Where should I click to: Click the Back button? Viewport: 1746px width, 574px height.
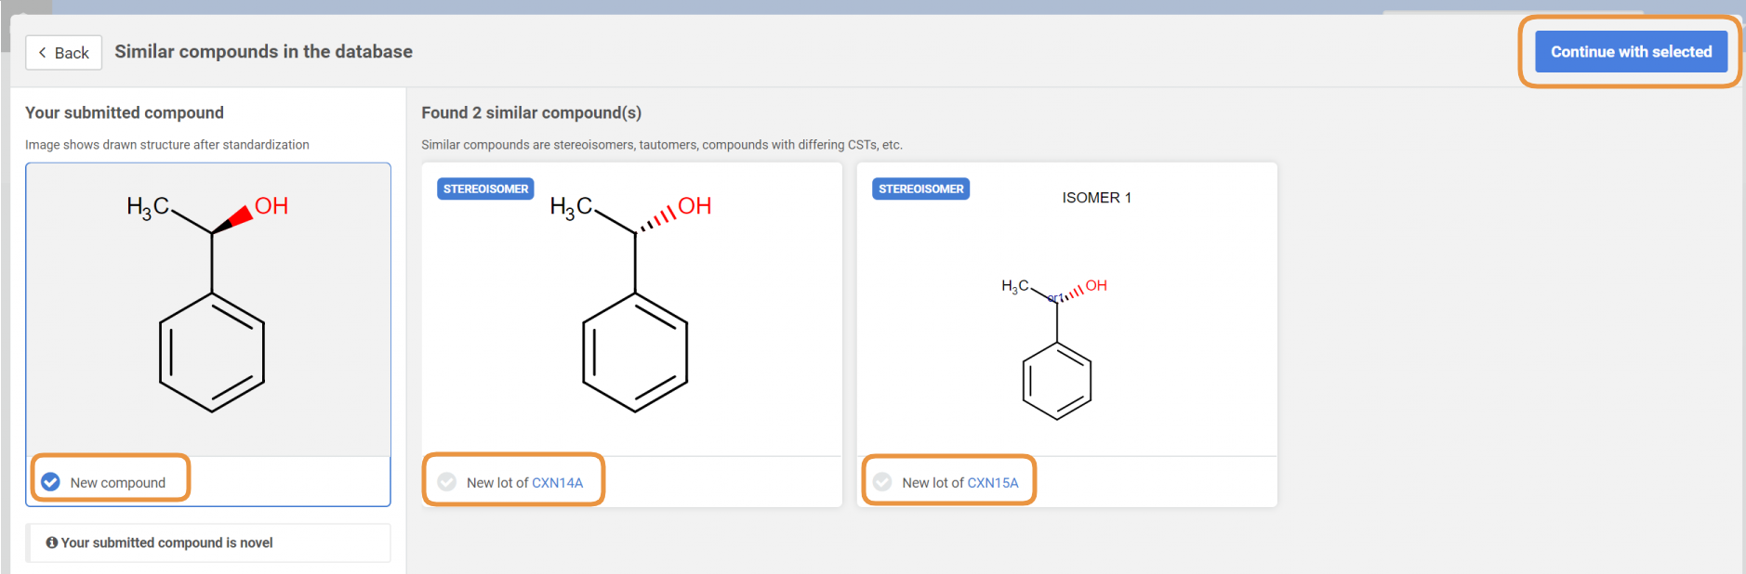tap(63, 53)
